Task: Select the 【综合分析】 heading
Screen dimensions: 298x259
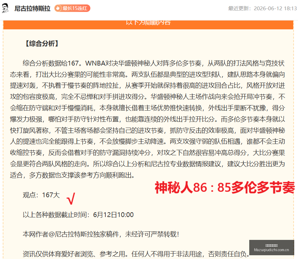Action: (x=42, y=44)
